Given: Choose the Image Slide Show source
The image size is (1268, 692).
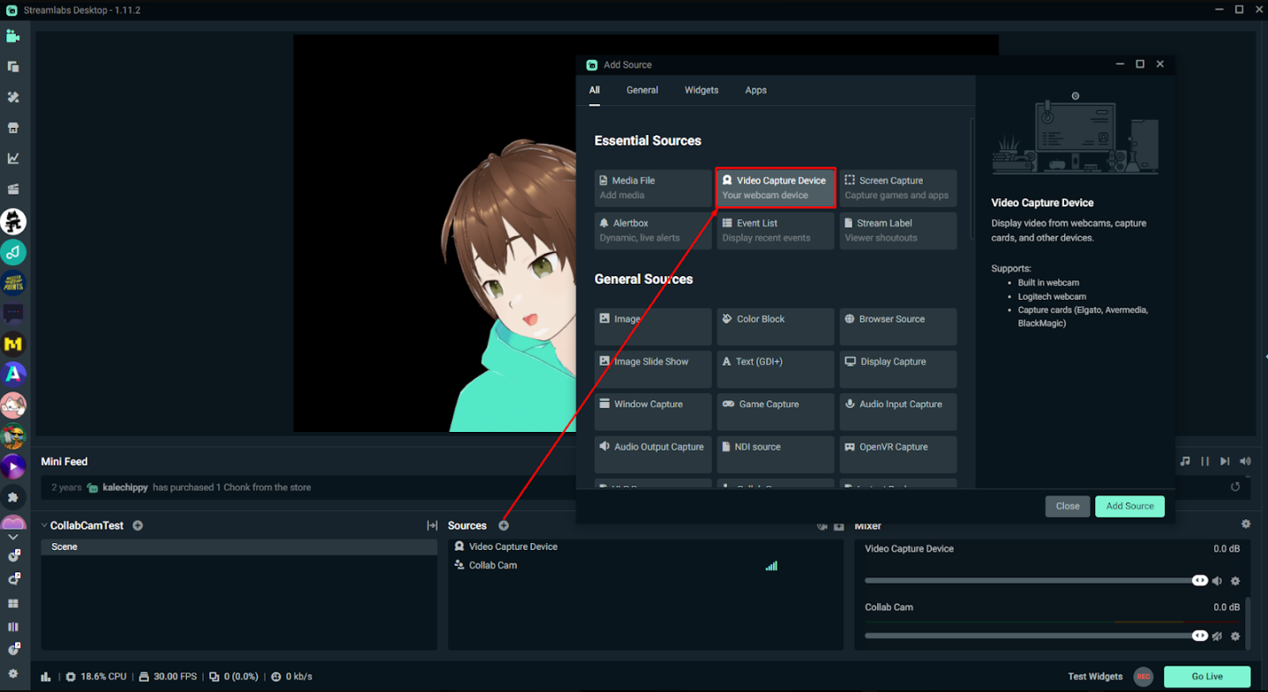Looking at the screenshot, I should coord(653,369).
